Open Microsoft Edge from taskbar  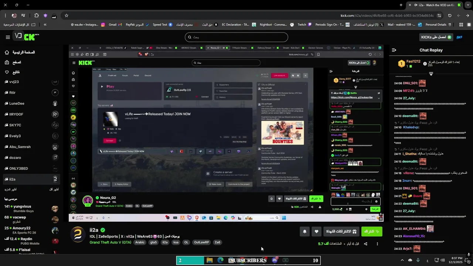click(x=221, y=260)
